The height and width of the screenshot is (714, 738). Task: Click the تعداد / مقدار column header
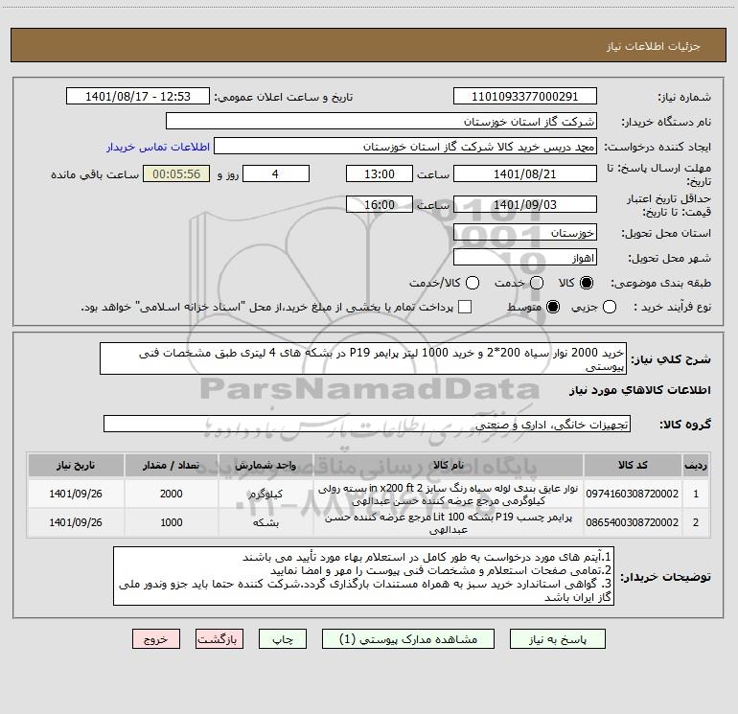171,465
